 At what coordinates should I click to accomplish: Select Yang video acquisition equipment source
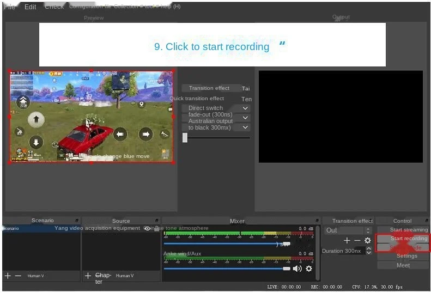97,228
